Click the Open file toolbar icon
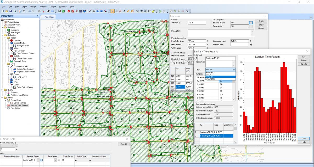314x167 pixels. (x=7, y=11)
